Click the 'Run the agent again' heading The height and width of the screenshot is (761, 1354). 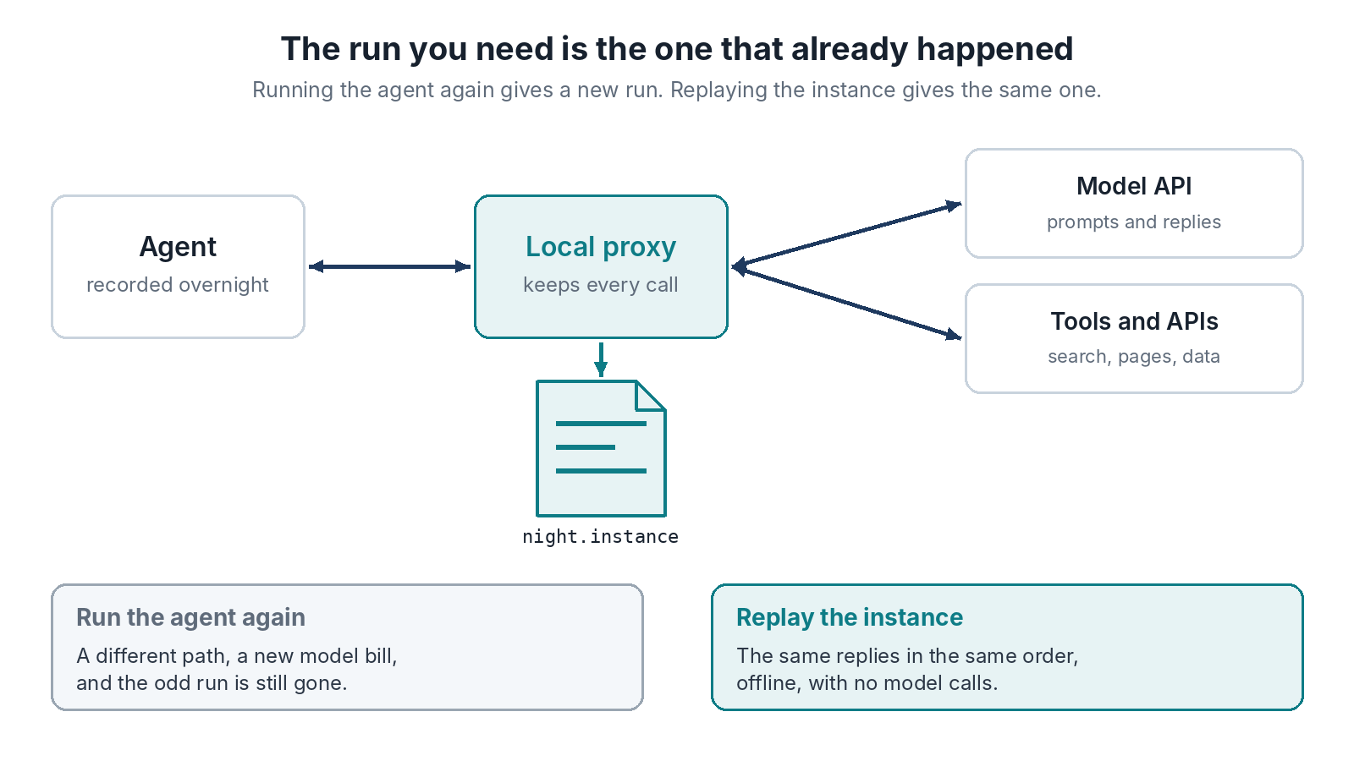(190, 617)
